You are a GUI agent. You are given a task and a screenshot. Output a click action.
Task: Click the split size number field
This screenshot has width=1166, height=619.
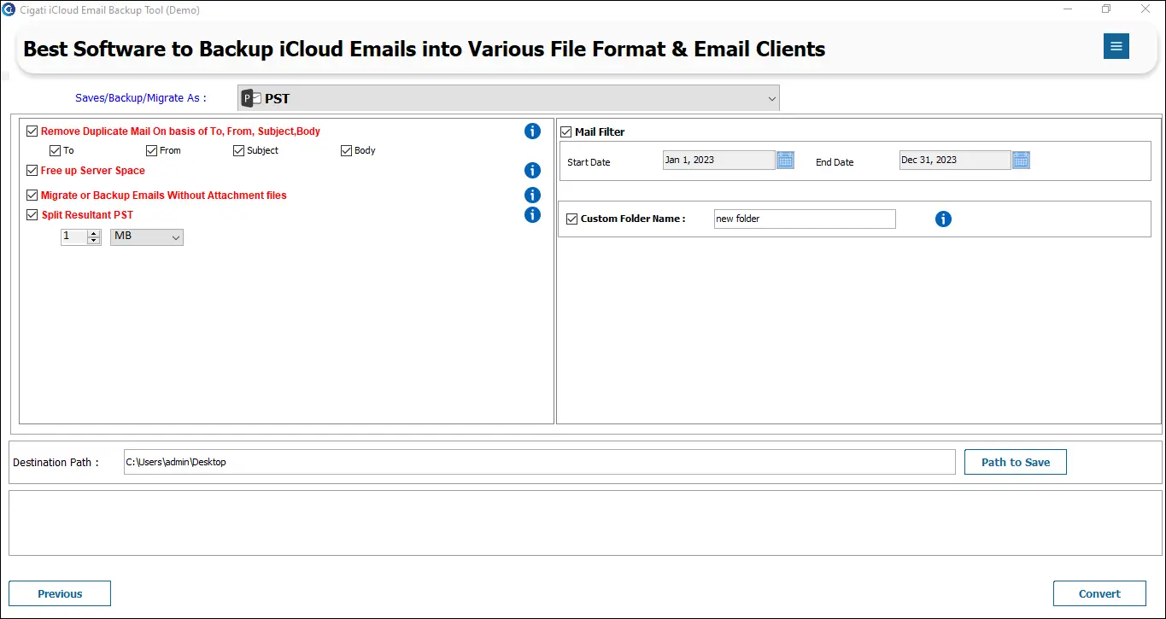tap(74, 237)
